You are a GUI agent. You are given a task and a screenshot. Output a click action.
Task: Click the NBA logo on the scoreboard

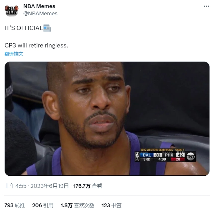(x=137, y=157)
